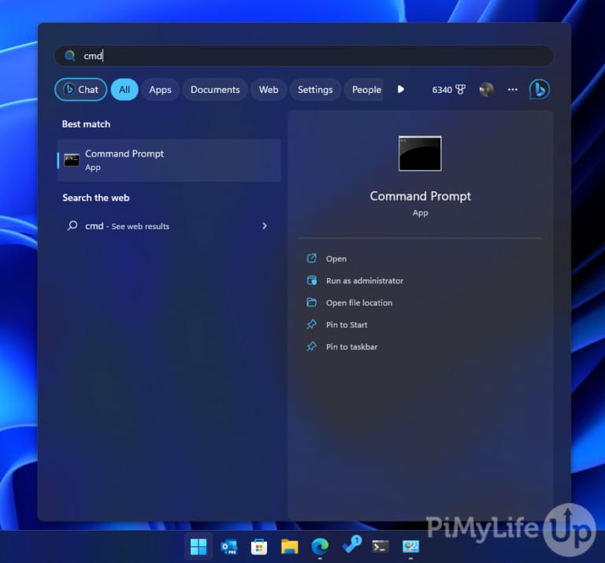Viewport: 605px width, 563px height.
Task: Click Pin to Start
Action: click(347, 324)
